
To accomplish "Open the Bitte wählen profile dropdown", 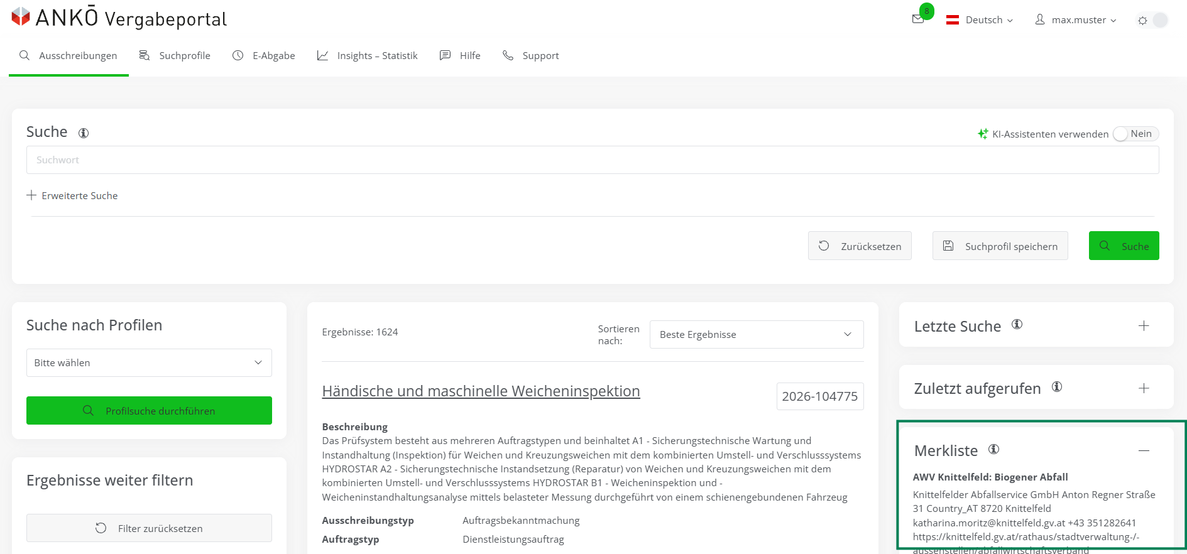I will (x=149, y=362).
